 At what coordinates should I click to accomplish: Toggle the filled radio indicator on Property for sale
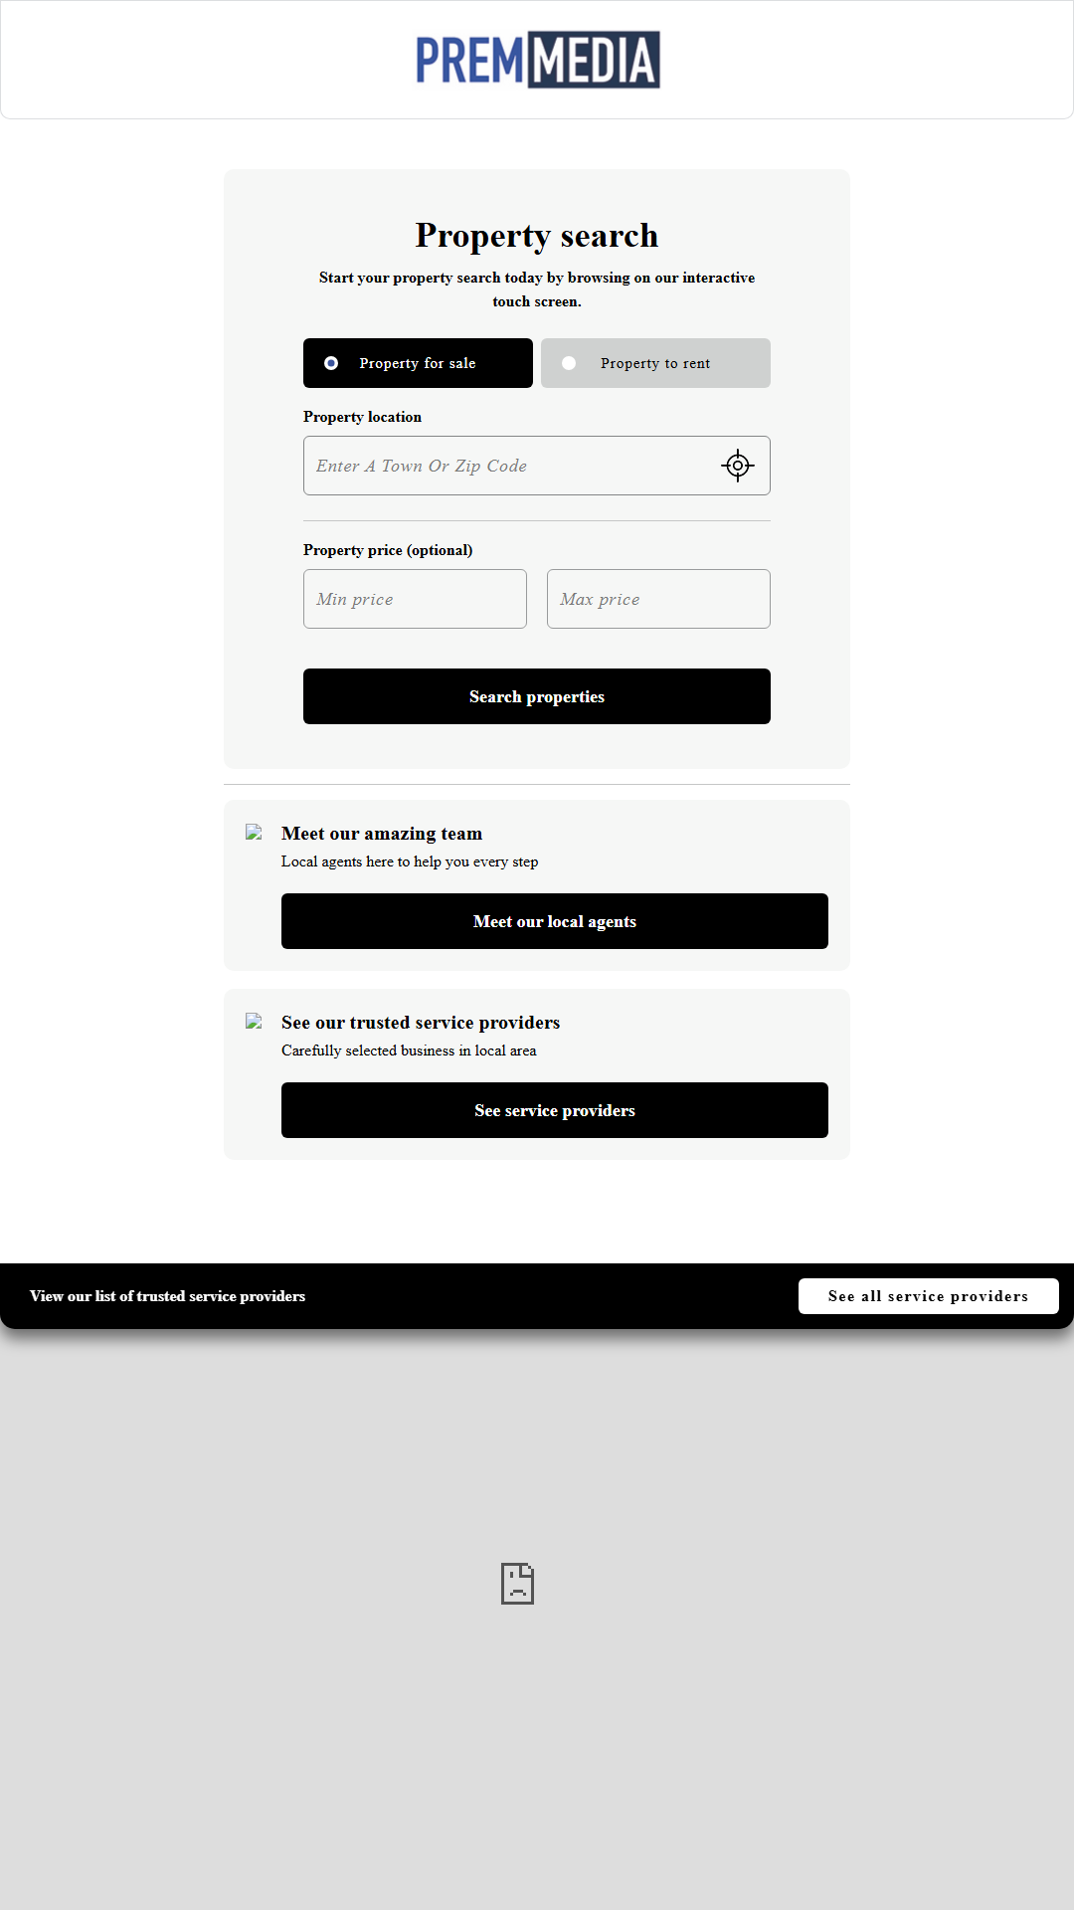(331, 363)
